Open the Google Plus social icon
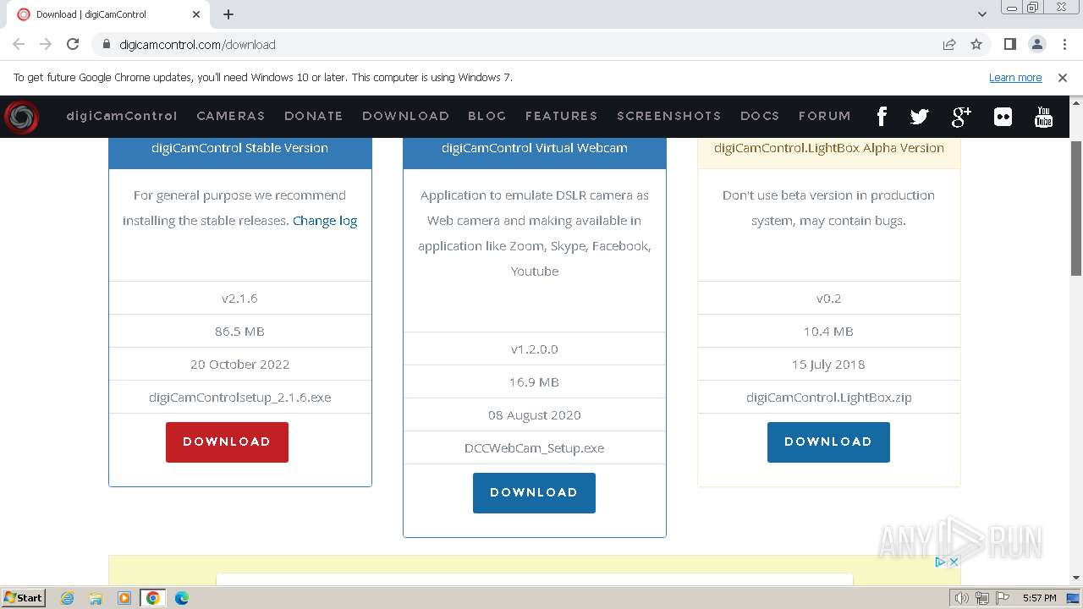The height and width of the screenshot is (609, 1083). 961,117
